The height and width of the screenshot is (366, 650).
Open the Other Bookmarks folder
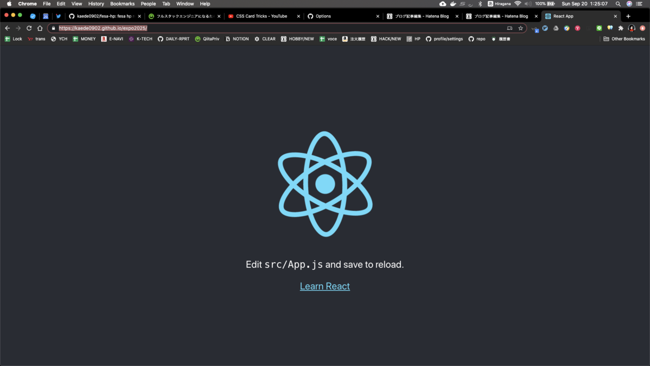point(624,39)
